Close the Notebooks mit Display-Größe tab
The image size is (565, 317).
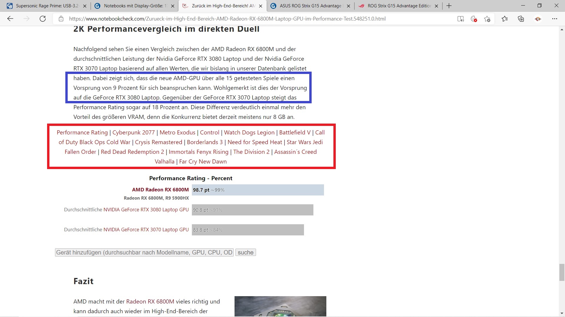[x=173, y=6]
